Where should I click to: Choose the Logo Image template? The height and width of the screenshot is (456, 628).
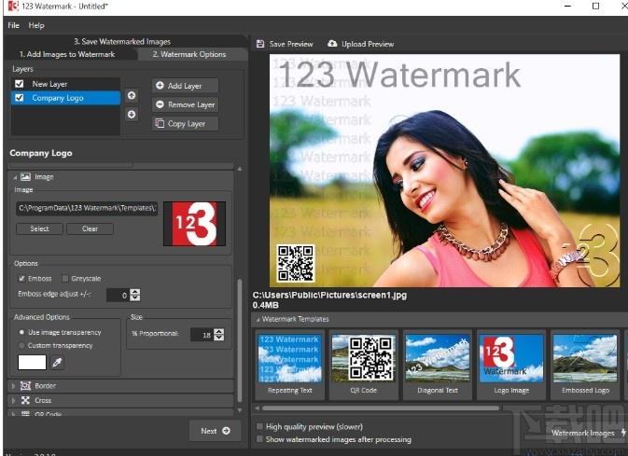point(511,364)
